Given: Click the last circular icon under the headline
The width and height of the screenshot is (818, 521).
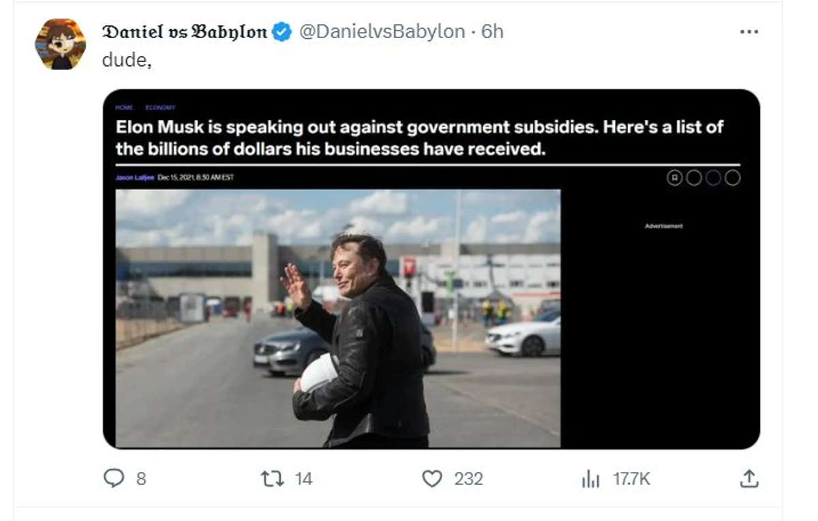Looking at the screenshot, I should [x=732, y=178].
